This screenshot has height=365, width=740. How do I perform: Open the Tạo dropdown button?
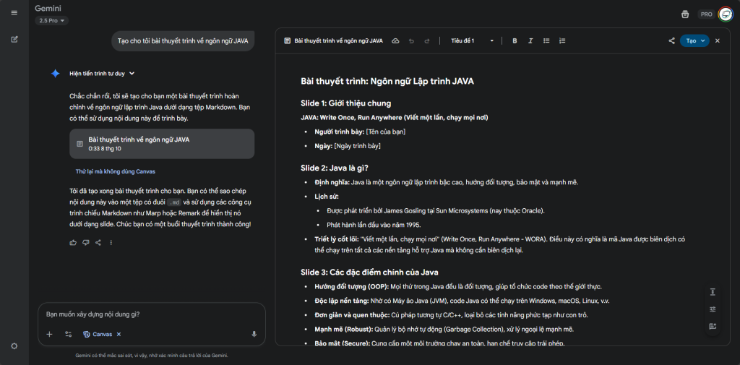[x=694, y=41]
